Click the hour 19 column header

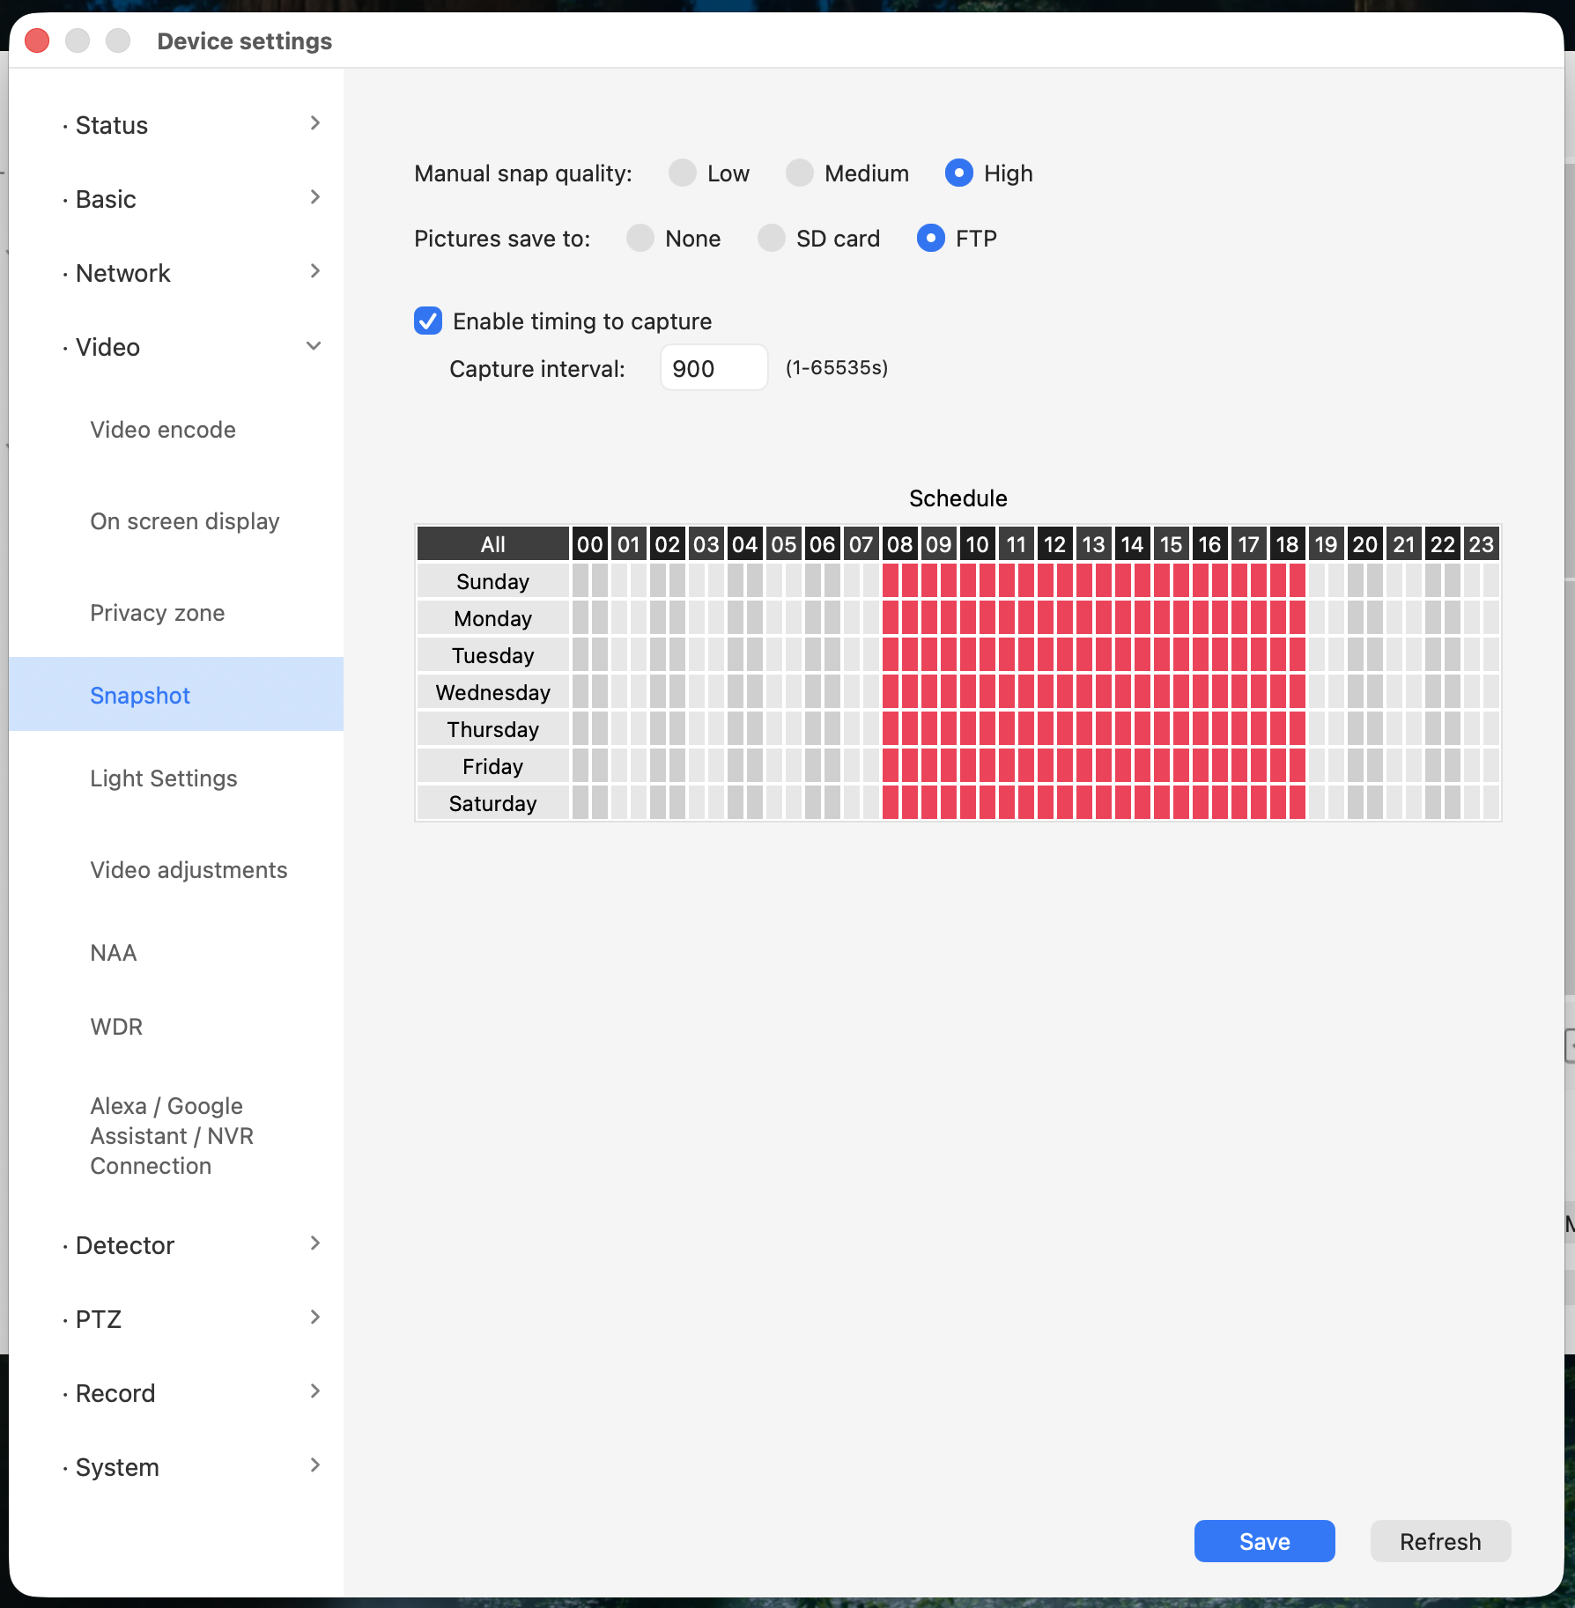(x=1326, y=544)
